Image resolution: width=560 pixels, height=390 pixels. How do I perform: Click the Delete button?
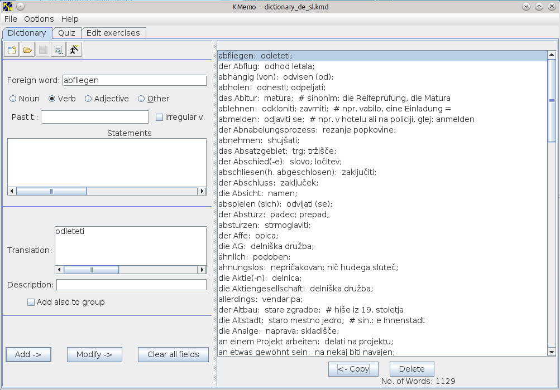pos(412,369)
